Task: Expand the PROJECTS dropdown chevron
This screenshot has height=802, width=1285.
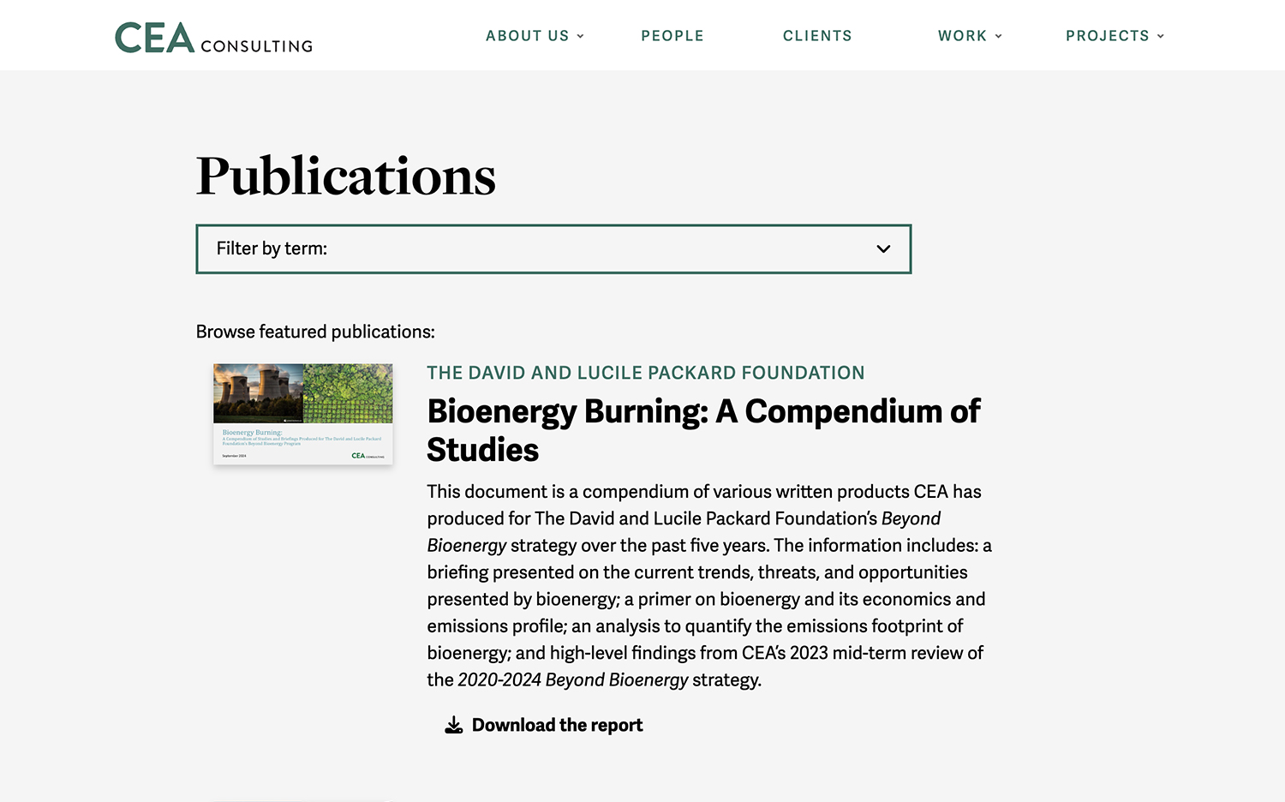Action: (x=1162, y=36)
